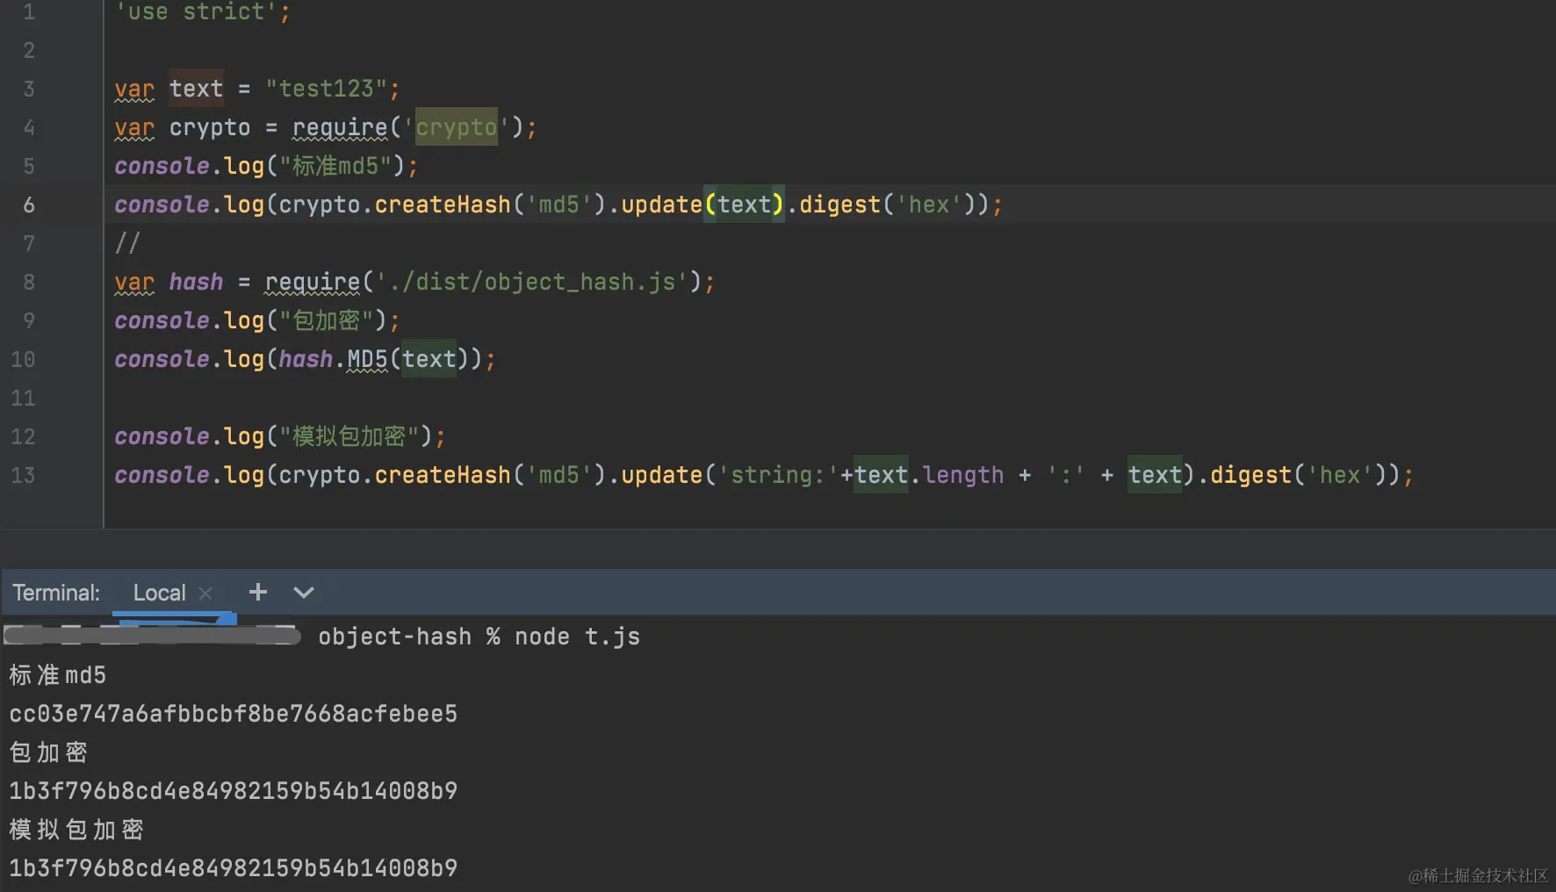Click 'string:' literal on line 13

tap(779, 475)
